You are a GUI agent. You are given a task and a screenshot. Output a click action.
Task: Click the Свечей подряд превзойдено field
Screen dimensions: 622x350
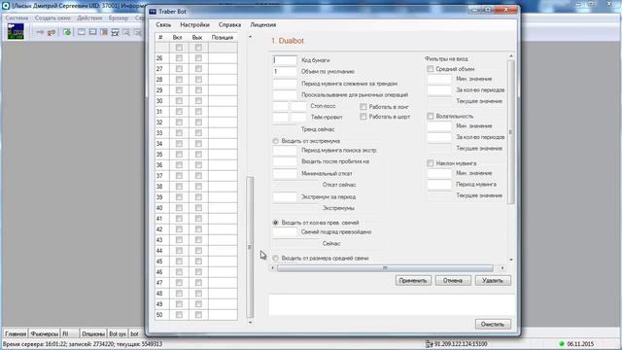[285, 232]
